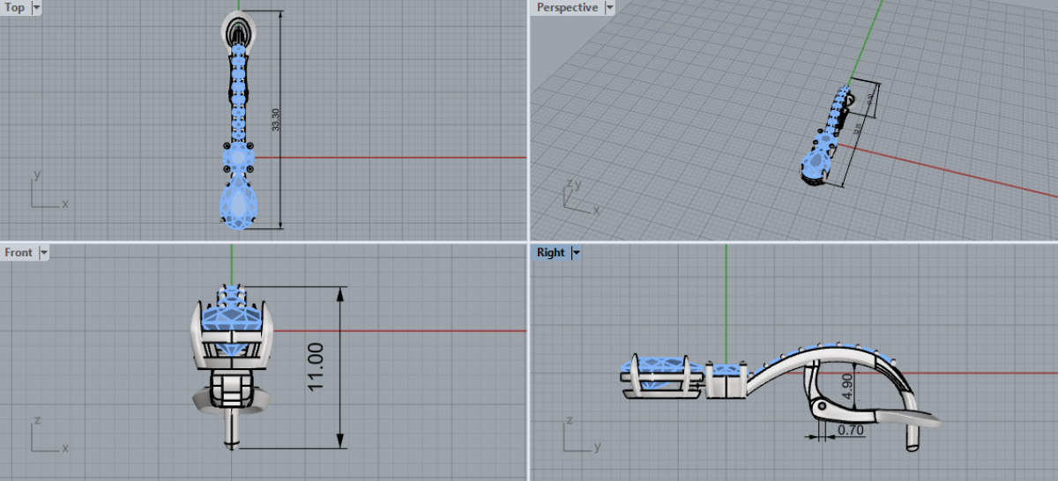Select the 11.00 dimension text in the Front view
The image size is (1058, 481).
click(x=317, y=368)
